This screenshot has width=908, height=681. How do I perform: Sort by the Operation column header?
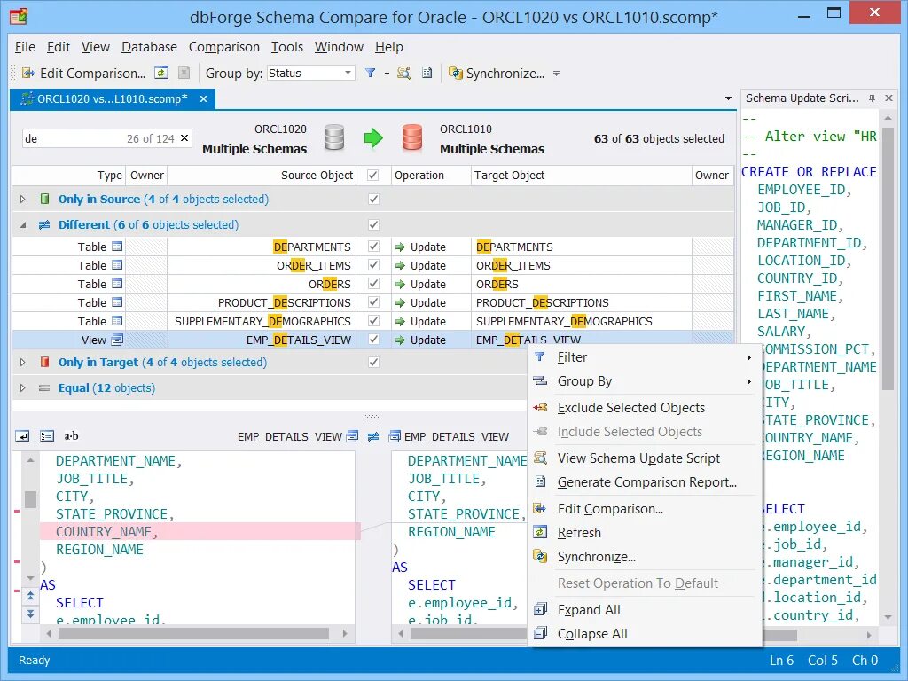[431, 175]
